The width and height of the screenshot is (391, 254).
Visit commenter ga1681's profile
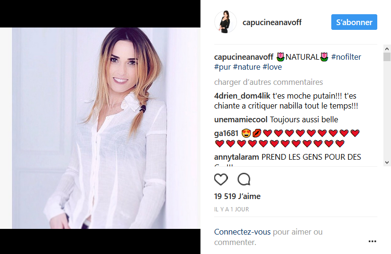coord(226,133)
